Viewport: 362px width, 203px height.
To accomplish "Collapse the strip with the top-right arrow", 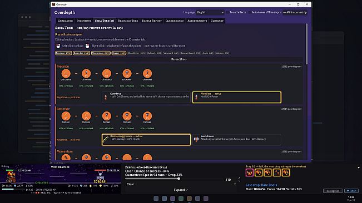I will click(359, 168).
